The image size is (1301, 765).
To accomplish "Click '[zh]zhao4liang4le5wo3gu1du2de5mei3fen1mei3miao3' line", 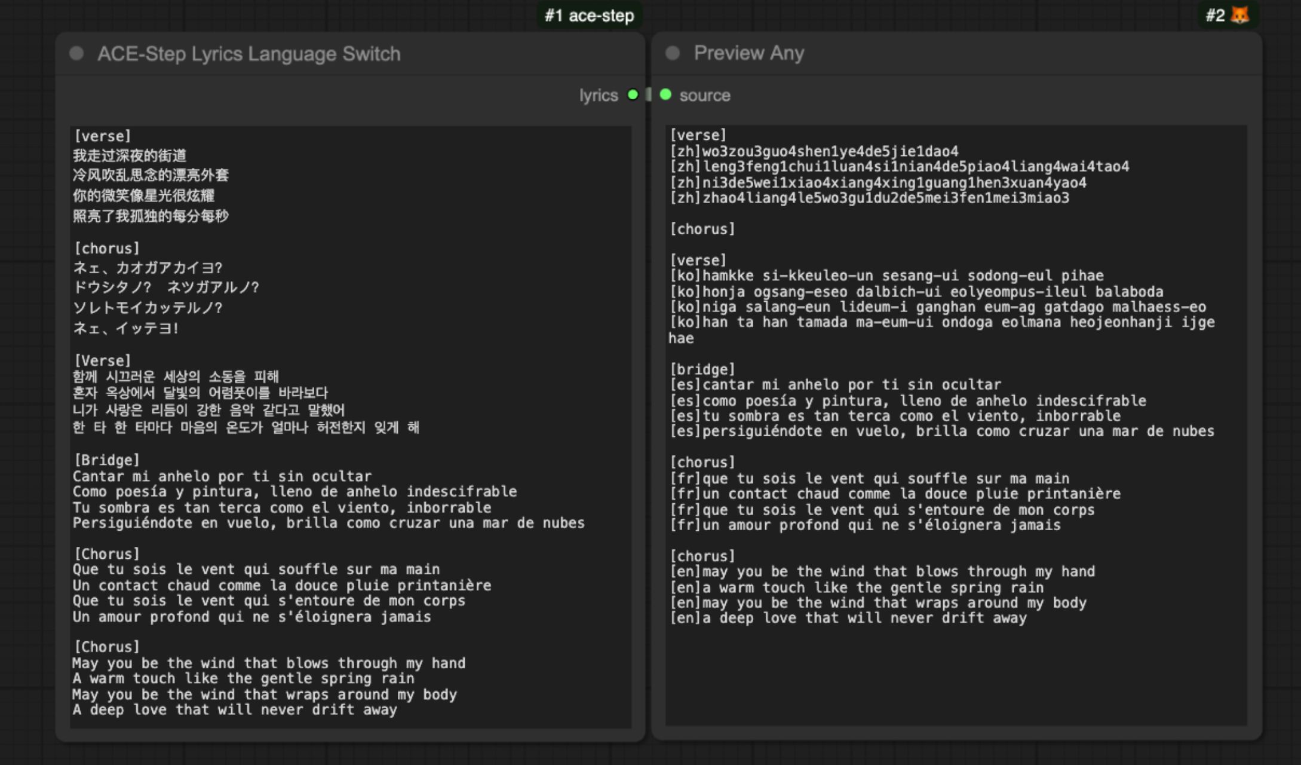I will click(869, 198).
